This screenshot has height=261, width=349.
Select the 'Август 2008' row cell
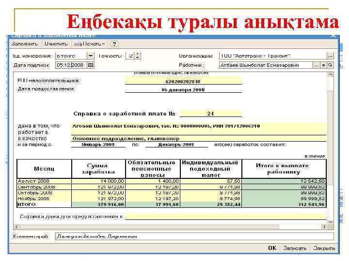pos(44,181)
